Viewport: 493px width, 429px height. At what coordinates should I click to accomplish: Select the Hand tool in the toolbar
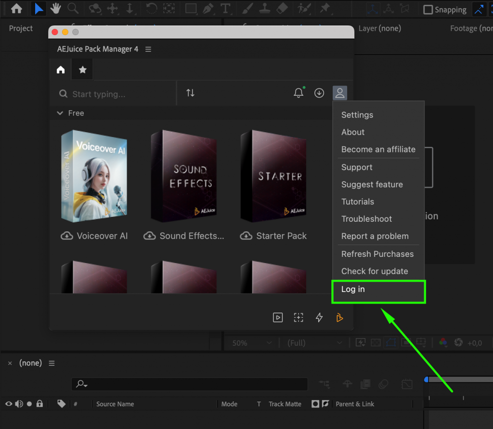pos(55,9)
